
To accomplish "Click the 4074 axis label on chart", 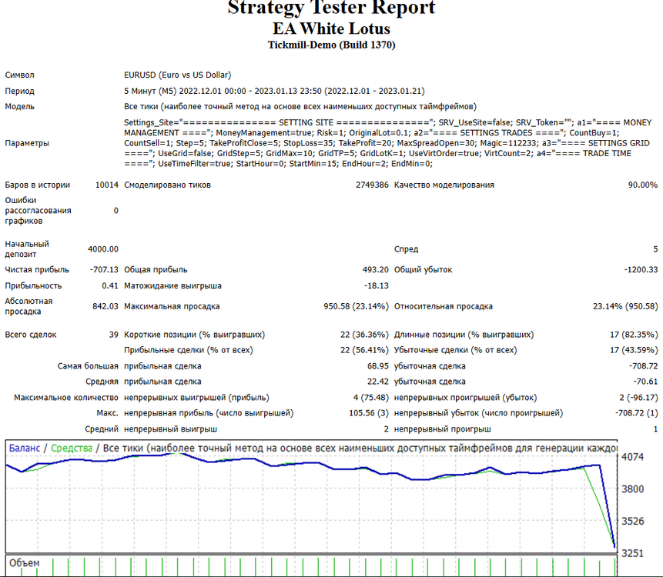I will (632, 457).
